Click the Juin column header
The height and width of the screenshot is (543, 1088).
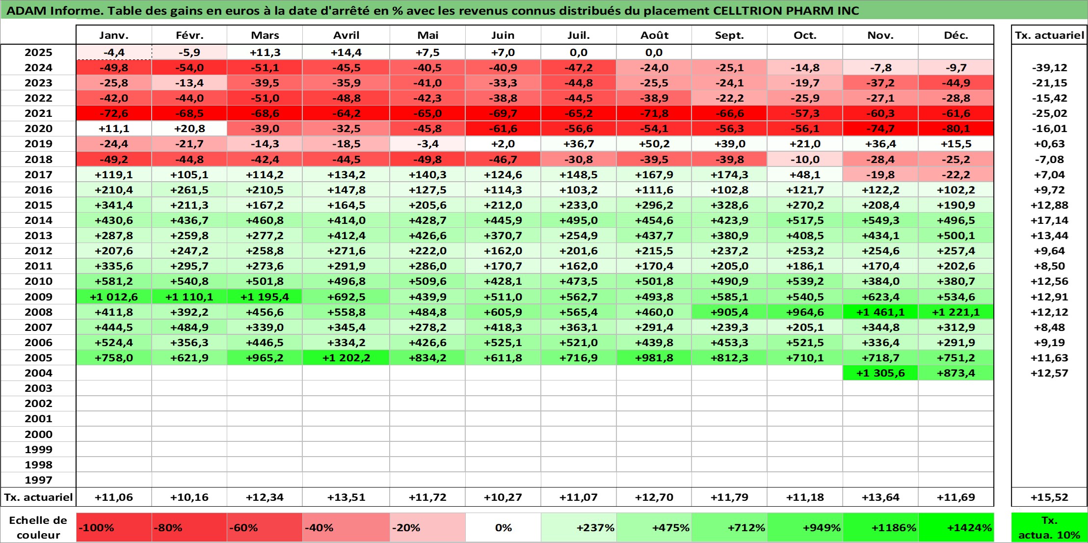pos(503,35)
